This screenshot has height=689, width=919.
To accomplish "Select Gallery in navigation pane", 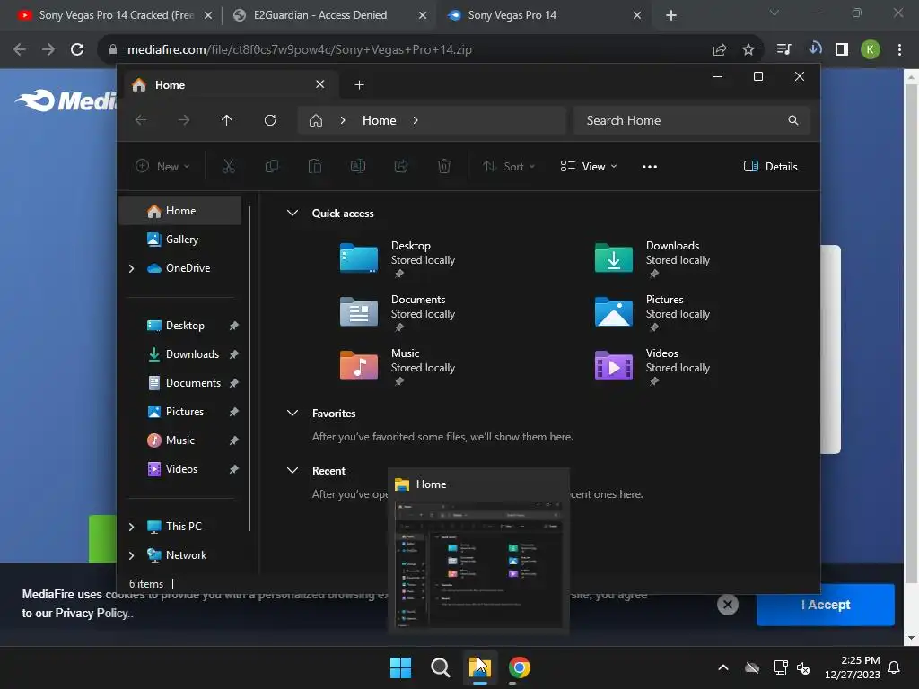I will point(180,240).
